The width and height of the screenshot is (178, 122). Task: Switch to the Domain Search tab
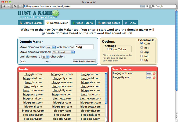pyautogui.click(x=31, y=23)
